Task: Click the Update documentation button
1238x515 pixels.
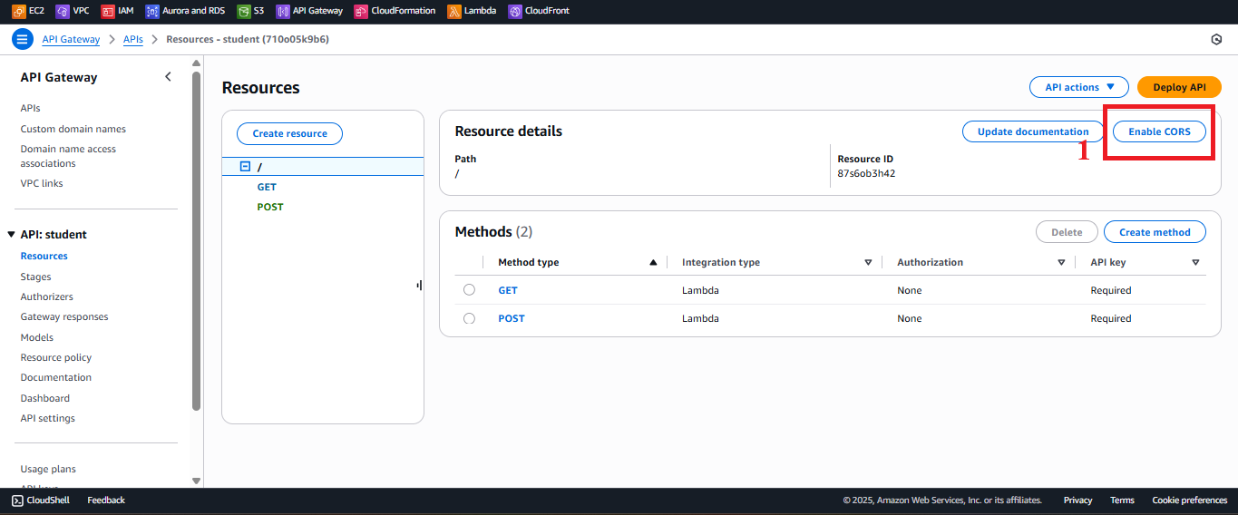Action: pyautogui.click(x=1033, y=131)
